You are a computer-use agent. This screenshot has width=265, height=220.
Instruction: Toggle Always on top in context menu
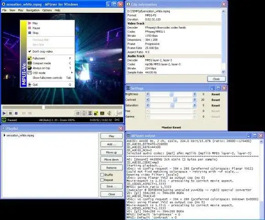point(51,68)
